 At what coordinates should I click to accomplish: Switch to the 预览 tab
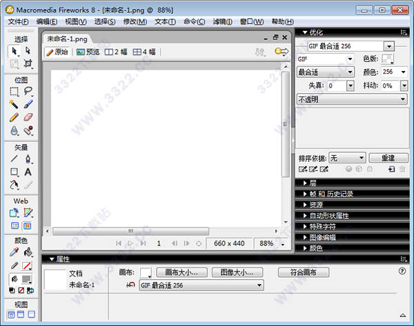click(88, 52)
